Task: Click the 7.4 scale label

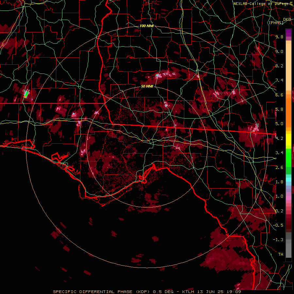Action: click(279, 80)
